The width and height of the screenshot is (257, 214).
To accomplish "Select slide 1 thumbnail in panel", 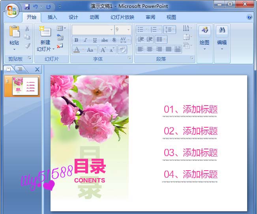I will pyautogui.click(x=22, y=86).
